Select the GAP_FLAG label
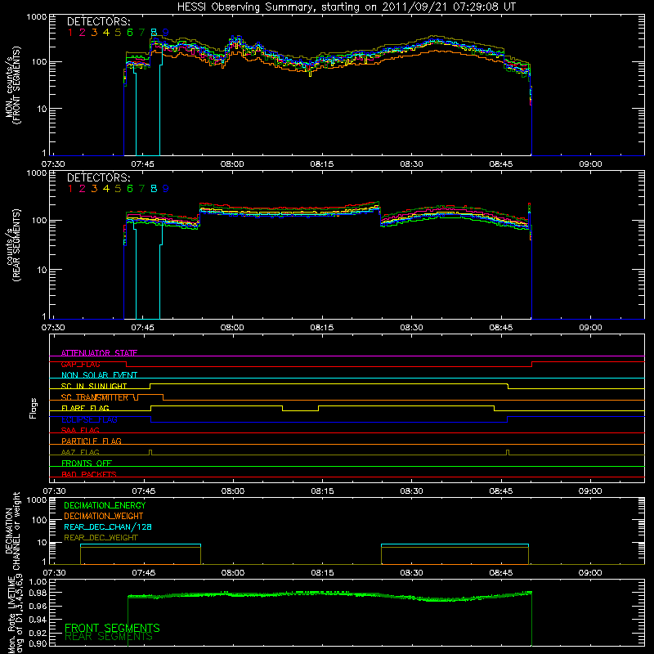Viewport: 654px width, 654px height. pyautogui.click(x=80, y=364)
